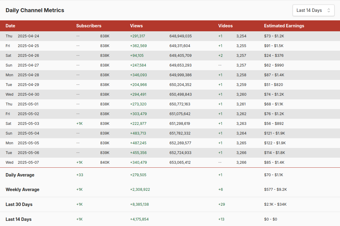This screenshot has height=226, width=340.
Task: Click video count 3,257 on Sat 2025-04-26
Action: click(x=241, y=56)
